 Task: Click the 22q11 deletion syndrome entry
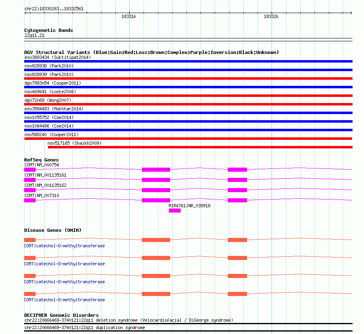pyautogui.click(x=129, y=321)
